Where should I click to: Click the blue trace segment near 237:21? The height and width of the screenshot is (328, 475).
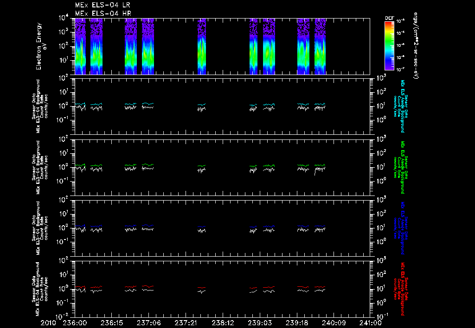tap(201, 227)
